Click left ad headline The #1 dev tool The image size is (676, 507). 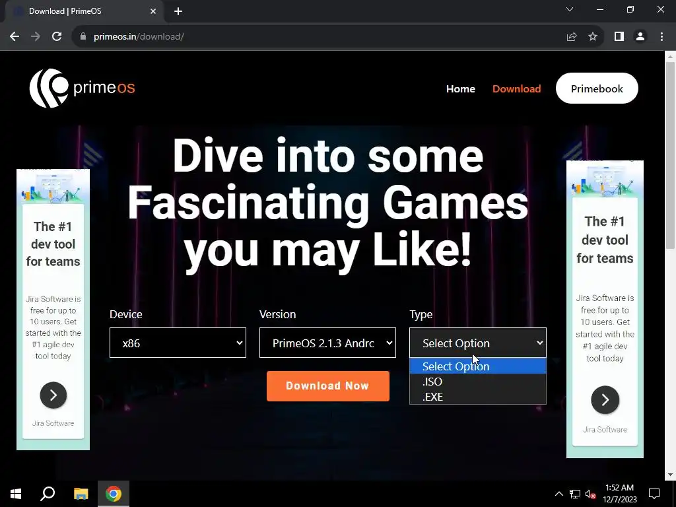pyautogui.click(x=53, y=244)
